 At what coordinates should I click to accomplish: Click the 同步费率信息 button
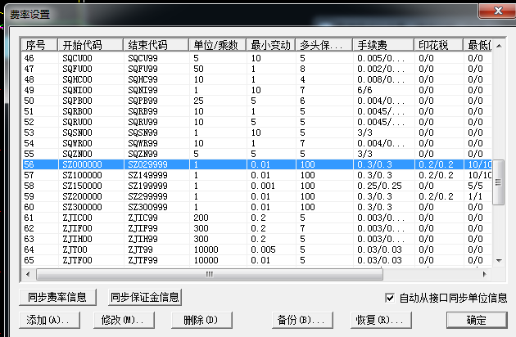tap(57, 297)
